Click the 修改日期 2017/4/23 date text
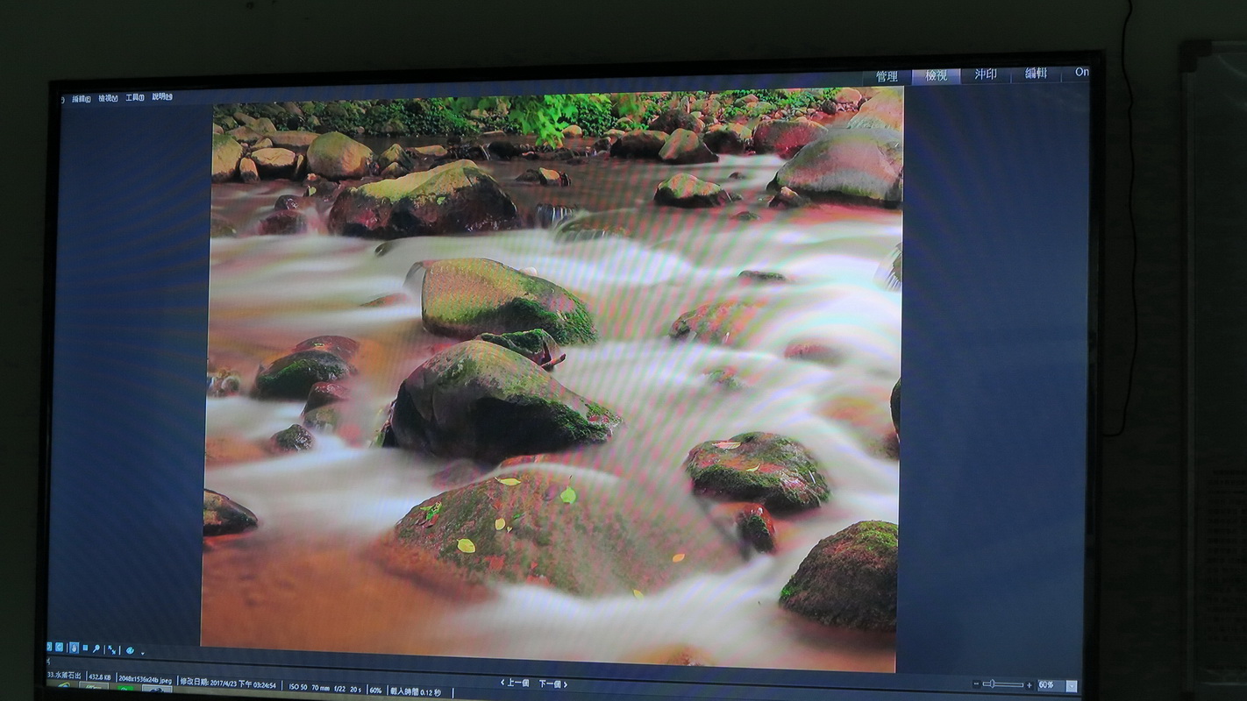 point(228,683)
